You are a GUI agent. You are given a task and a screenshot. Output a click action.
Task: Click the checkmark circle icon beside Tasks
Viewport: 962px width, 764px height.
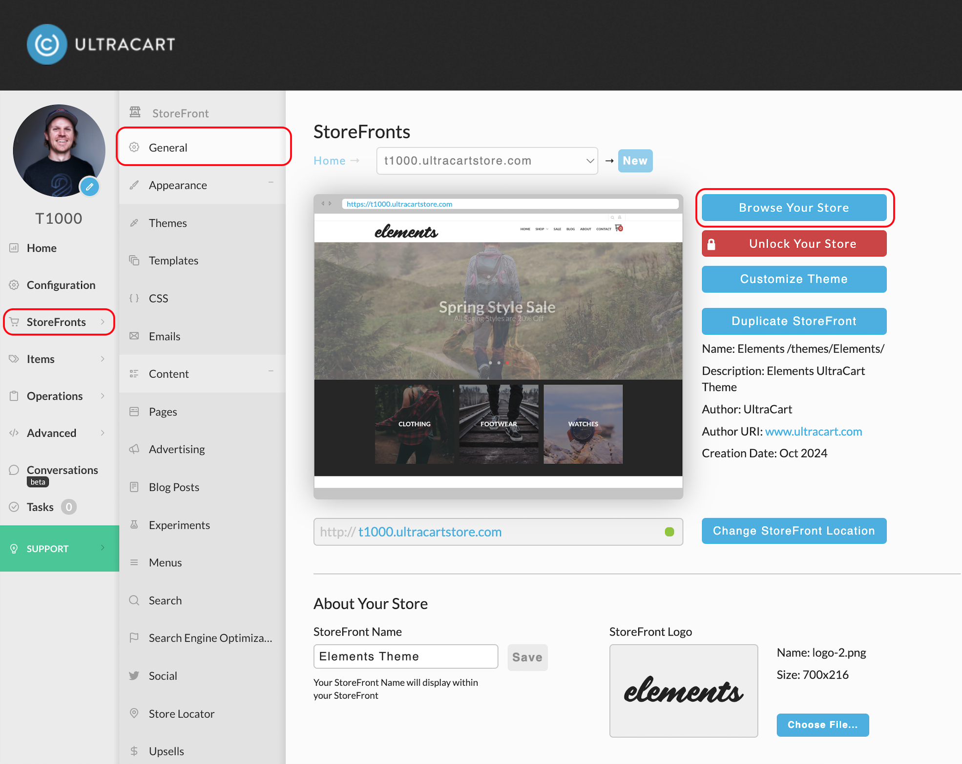[14, 507]
